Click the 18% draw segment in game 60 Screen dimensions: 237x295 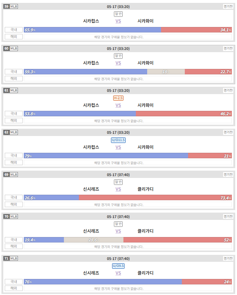[x=166, y=72]
